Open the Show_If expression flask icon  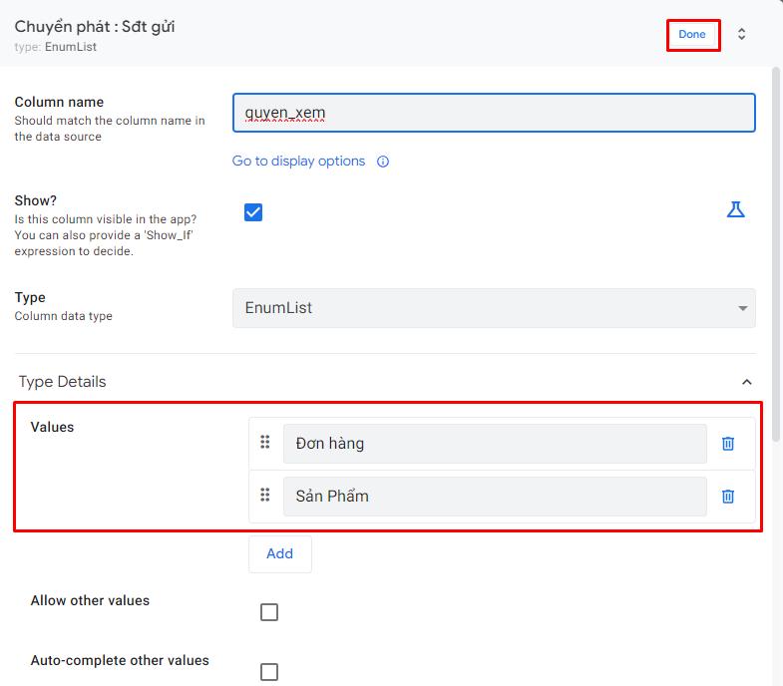click(x=735, y=209)
